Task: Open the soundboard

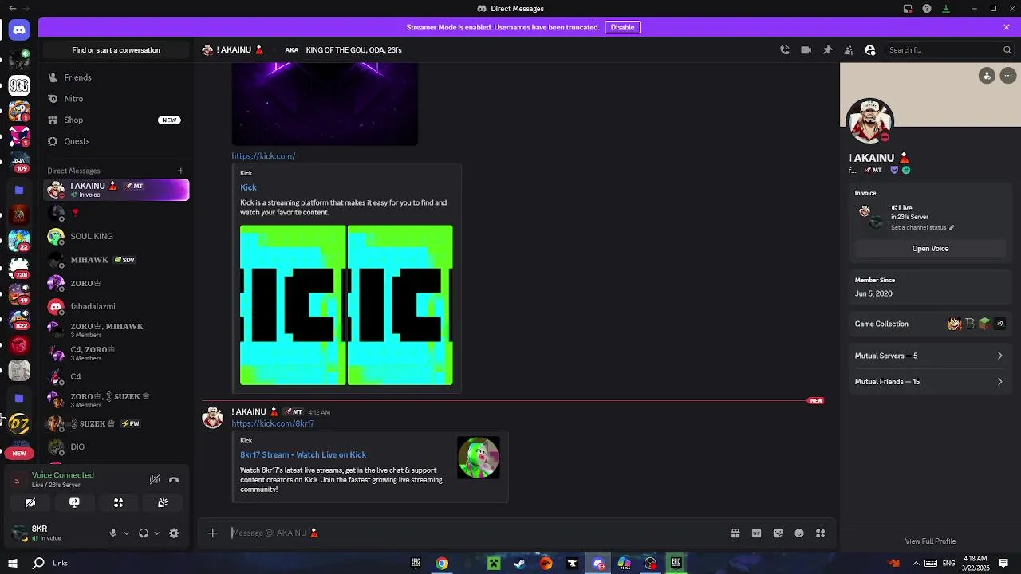Action: click(x=163, y=503)
